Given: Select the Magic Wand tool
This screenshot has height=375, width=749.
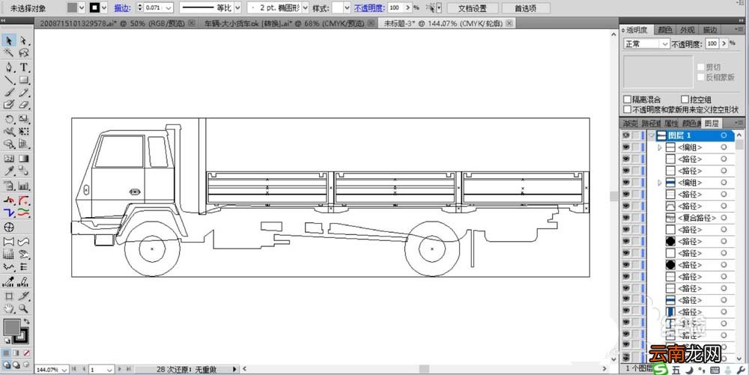Looking at the screenshot, I should 9,52.
